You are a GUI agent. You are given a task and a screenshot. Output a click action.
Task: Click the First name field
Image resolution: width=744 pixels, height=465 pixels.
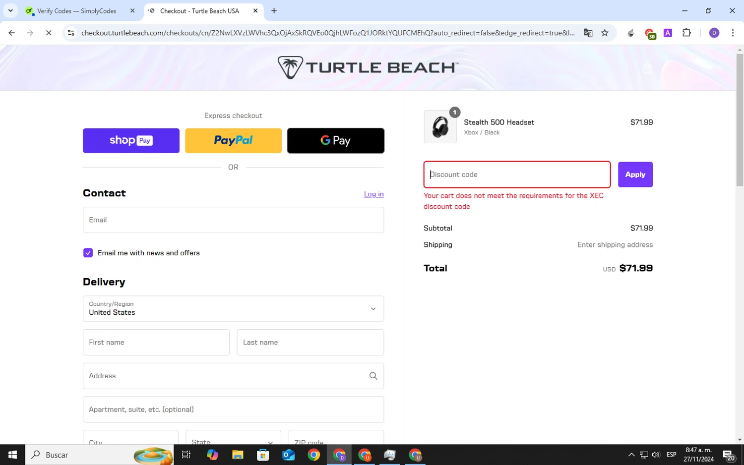pos(156,343)
